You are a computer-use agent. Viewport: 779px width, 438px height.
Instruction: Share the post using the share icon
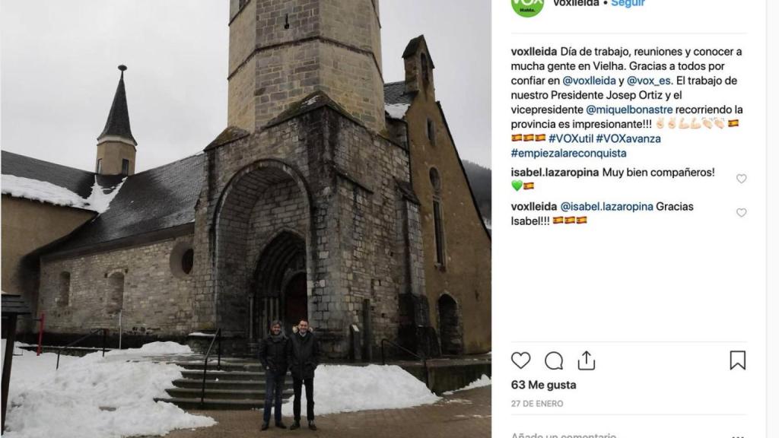587,360
